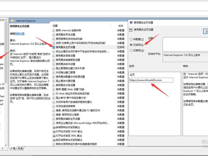
Task: Click the policy icon for 禁用 Internet 连接向导
Action: click(54, 30)
